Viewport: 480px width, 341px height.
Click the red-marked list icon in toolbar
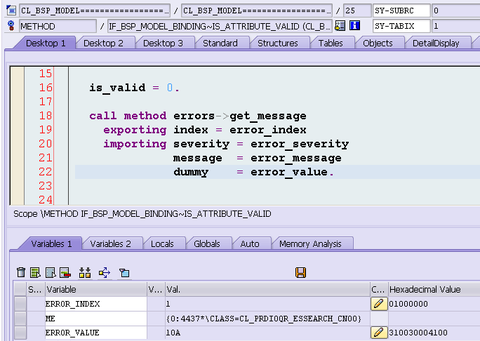click(65, 272)
